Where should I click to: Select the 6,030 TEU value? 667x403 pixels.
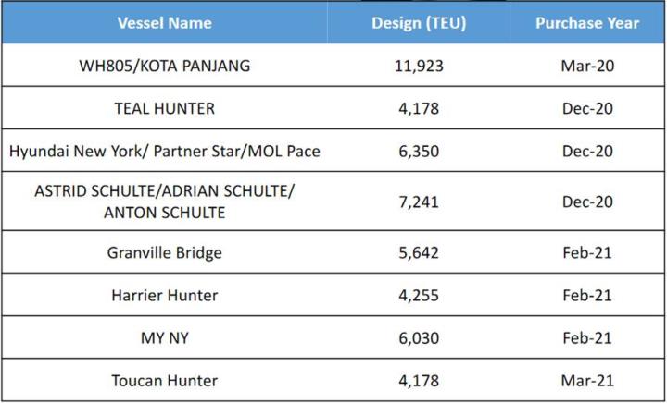pyautogui.click(x=419, y=338)
